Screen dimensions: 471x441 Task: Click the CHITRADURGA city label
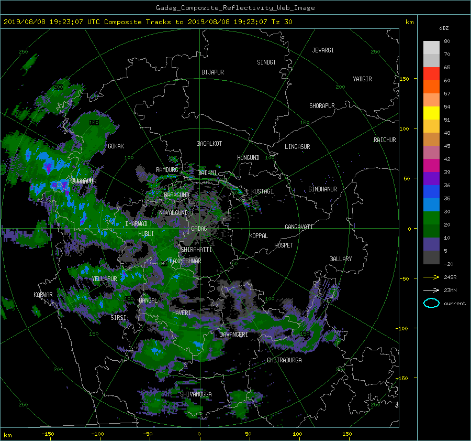click(285, 360)
